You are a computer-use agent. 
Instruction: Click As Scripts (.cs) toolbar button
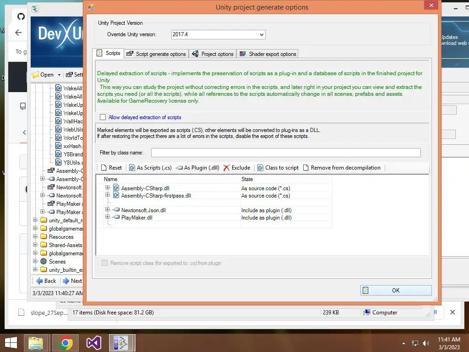[150, 168]
